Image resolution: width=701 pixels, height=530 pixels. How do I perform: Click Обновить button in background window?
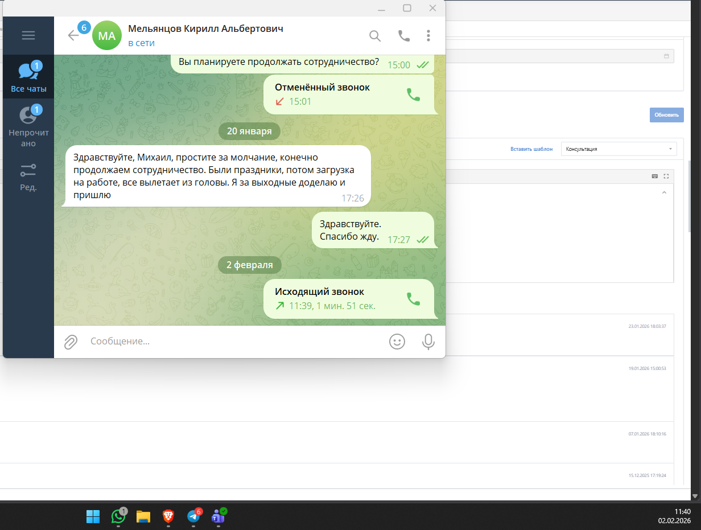(667, 114)
